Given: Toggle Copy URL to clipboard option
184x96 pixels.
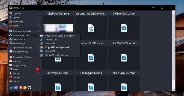Looking at the screenshot, I should click(x=60, y=47).
